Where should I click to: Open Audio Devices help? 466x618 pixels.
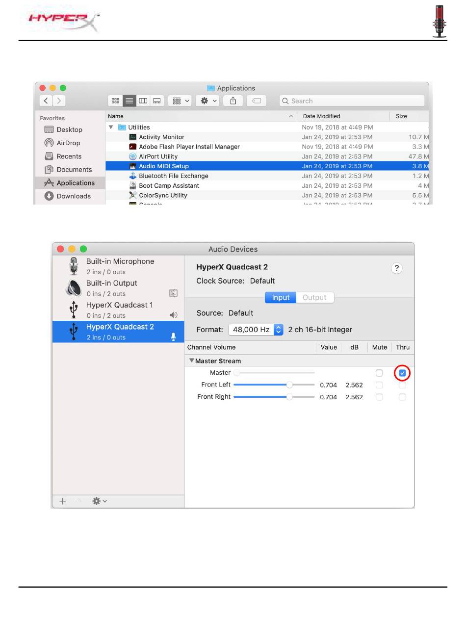[x=397, y=268]
